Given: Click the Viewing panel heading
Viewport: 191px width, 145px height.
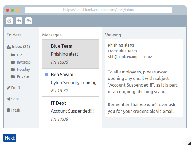Looking at the screenshot, I should point(113,35).
